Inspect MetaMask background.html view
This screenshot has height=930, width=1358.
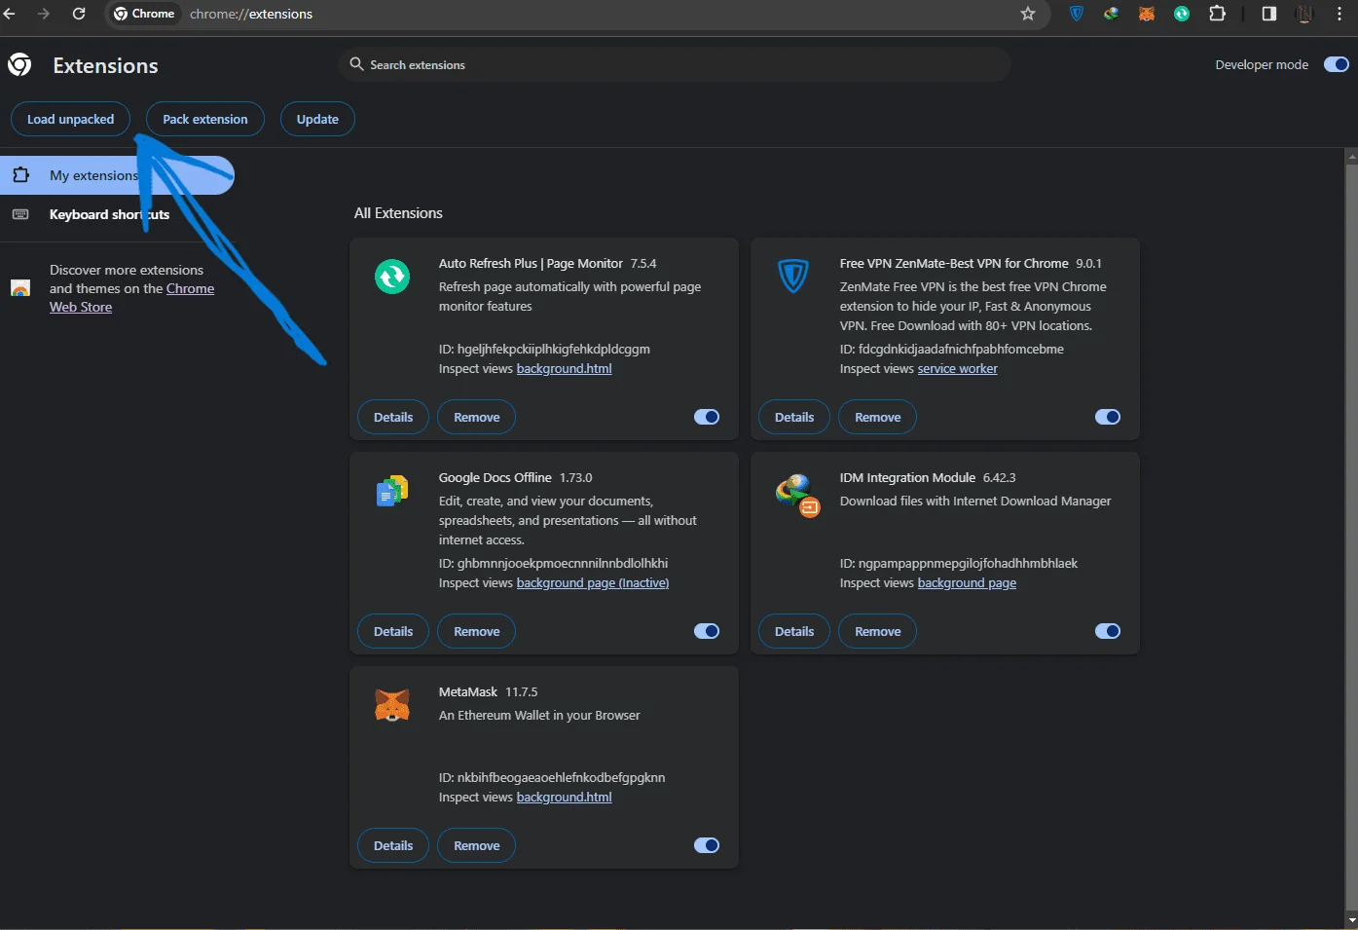tap(565, 797)
